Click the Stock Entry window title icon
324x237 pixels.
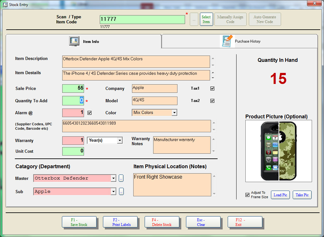pos(5,4)
